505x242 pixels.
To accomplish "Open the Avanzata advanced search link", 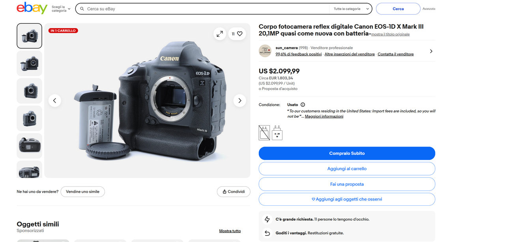I will (429, 9).
